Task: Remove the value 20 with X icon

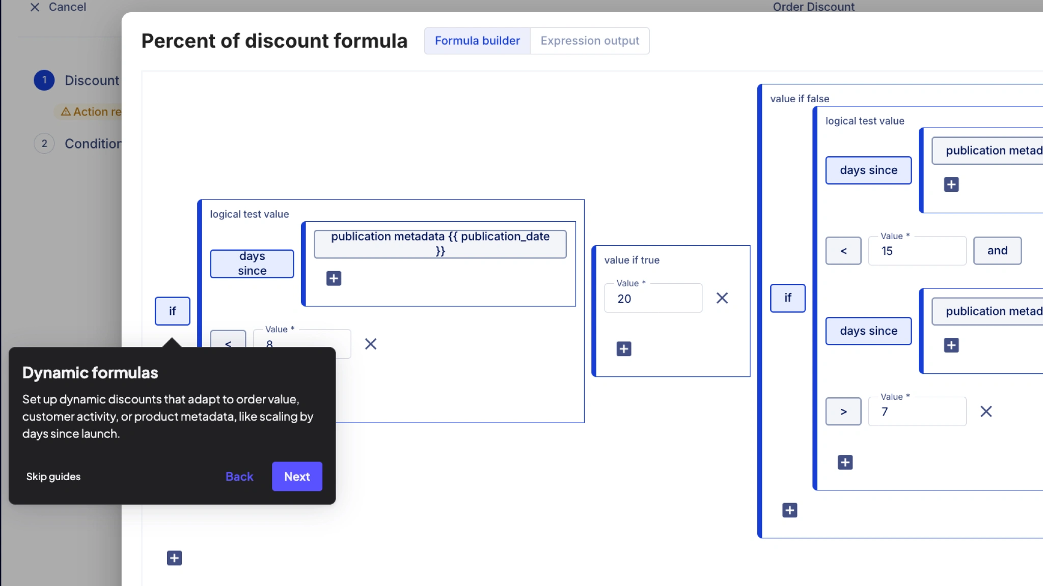Action: 722,298
